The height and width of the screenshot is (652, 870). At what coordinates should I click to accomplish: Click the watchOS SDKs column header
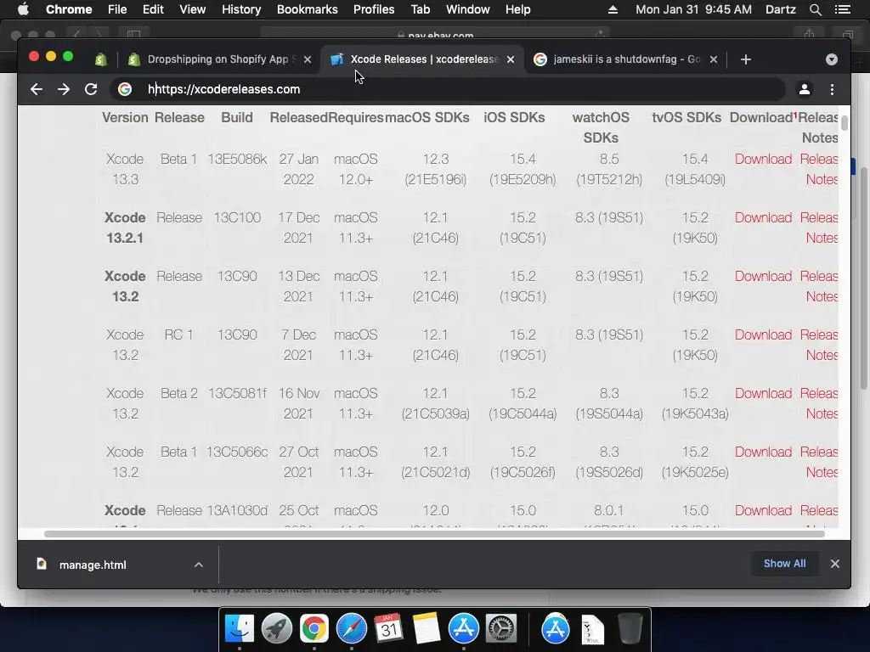pyautogui.click(x=601, y=127)
